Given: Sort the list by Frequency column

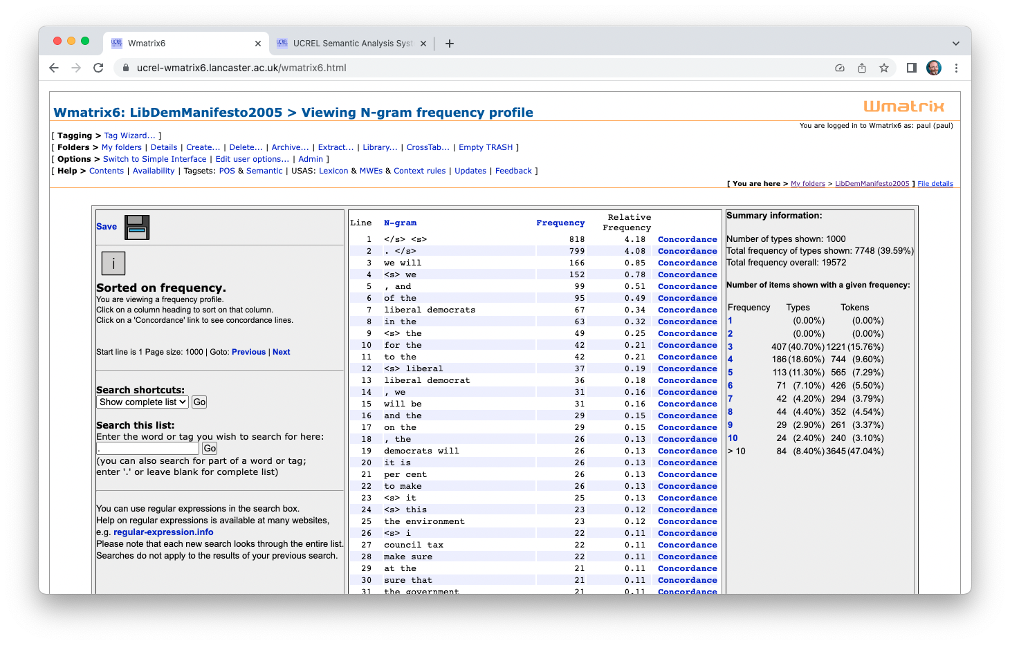Looking at the screenshot, I should (x=560, y=223).
